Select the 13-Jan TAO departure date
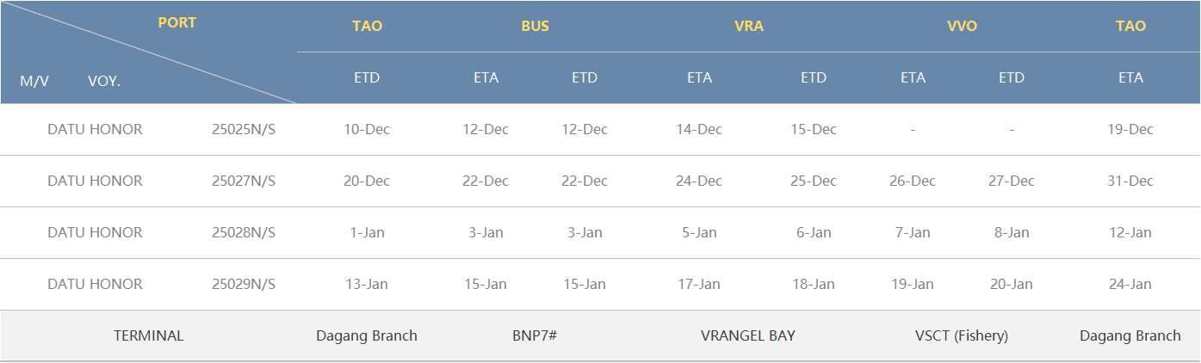 pos(367,284)
